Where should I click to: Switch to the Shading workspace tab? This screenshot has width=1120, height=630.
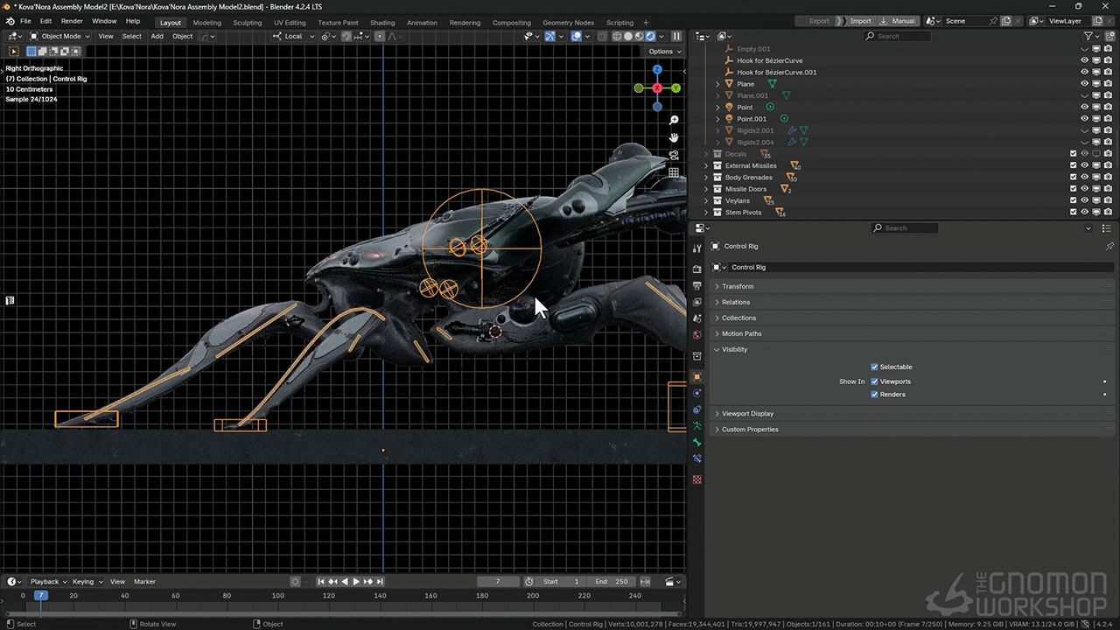tap(382, 23)
